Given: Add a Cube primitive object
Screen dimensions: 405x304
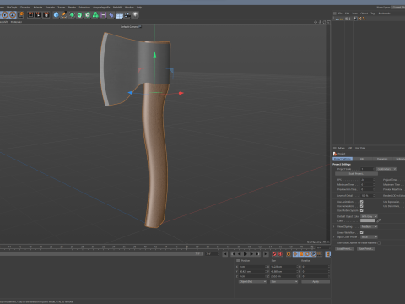Looking at the screenshot, I should [x=57, y=14].
